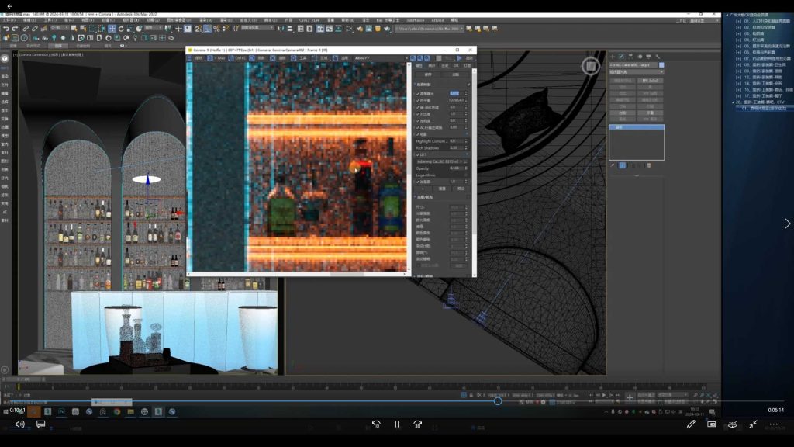Open the Display tab in command panel

coord(649,57)
